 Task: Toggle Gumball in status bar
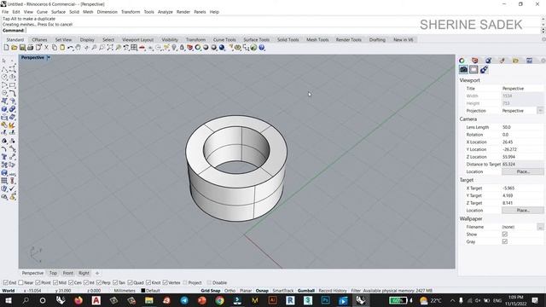coord(306,291)
